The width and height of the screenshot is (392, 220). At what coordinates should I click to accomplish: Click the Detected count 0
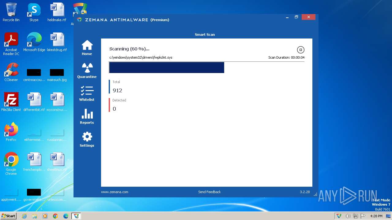(x=114, y=109)
